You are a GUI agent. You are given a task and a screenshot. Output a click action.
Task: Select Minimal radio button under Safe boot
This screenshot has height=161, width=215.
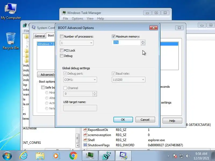47,93
